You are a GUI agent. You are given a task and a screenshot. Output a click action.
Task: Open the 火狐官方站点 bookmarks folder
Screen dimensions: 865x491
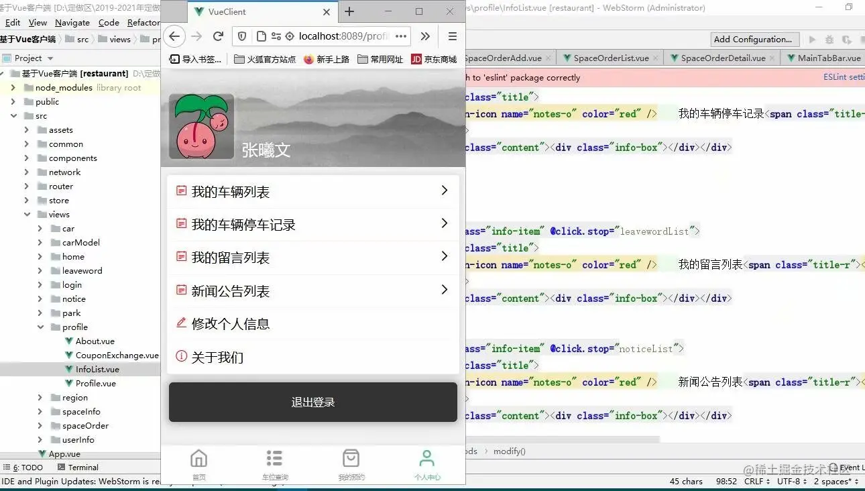(x=265, y=59)
